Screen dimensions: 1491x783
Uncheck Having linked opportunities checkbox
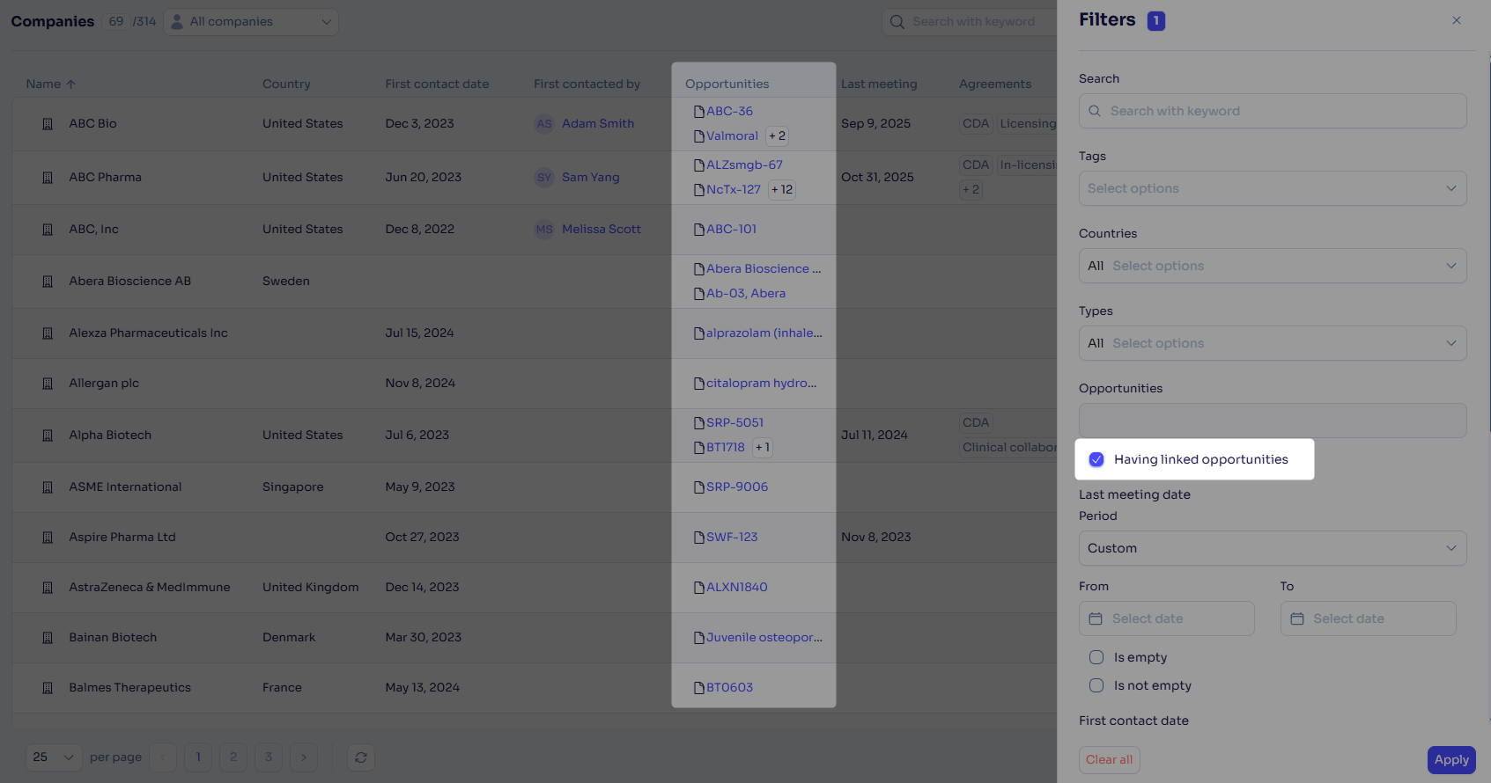point(1096,459)
